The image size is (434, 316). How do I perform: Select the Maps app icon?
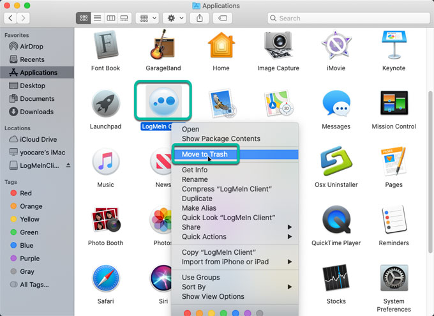(x=279, y=103)
